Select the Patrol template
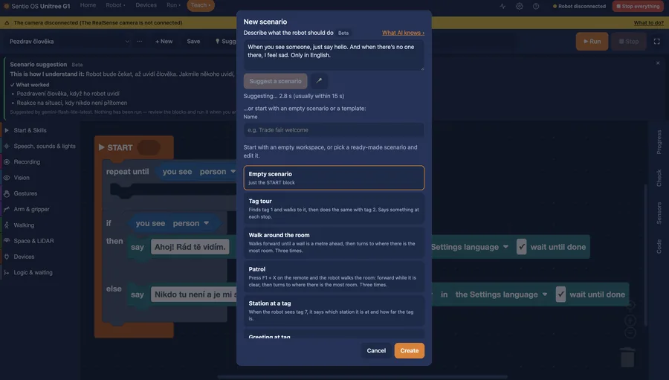This screenshot has height=380, width=669. point(334,277)
